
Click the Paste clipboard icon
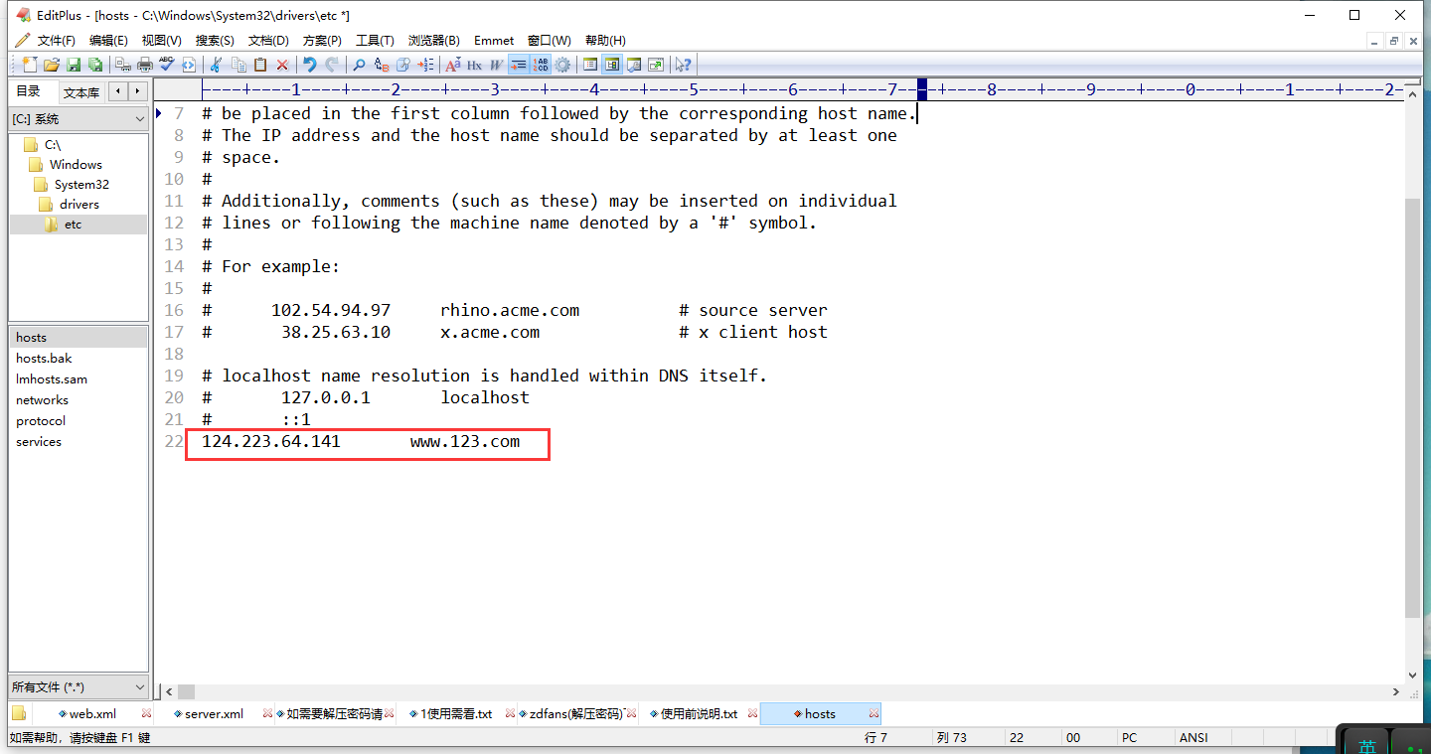(260, 65)
